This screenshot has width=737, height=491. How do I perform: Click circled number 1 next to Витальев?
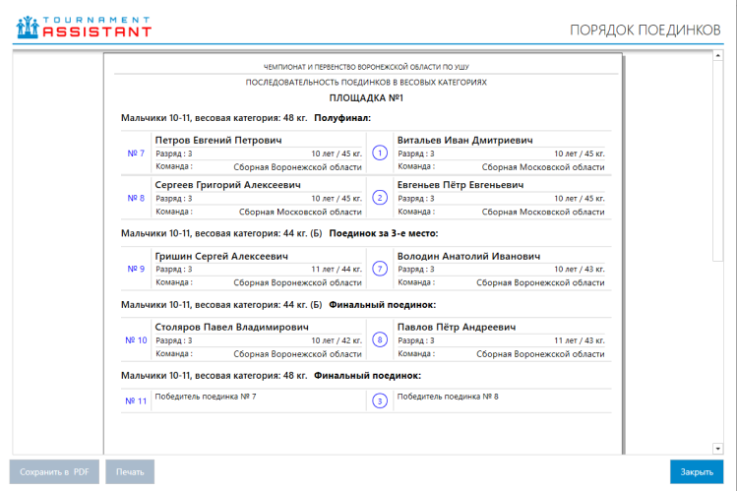(380, 153)
